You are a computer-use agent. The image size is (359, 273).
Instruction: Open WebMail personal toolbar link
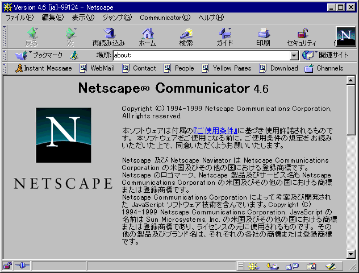(97, 68)
